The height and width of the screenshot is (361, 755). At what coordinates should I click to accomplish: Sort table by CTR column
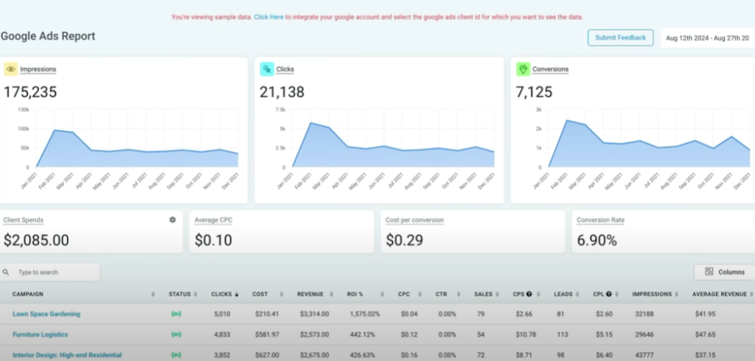458,294
